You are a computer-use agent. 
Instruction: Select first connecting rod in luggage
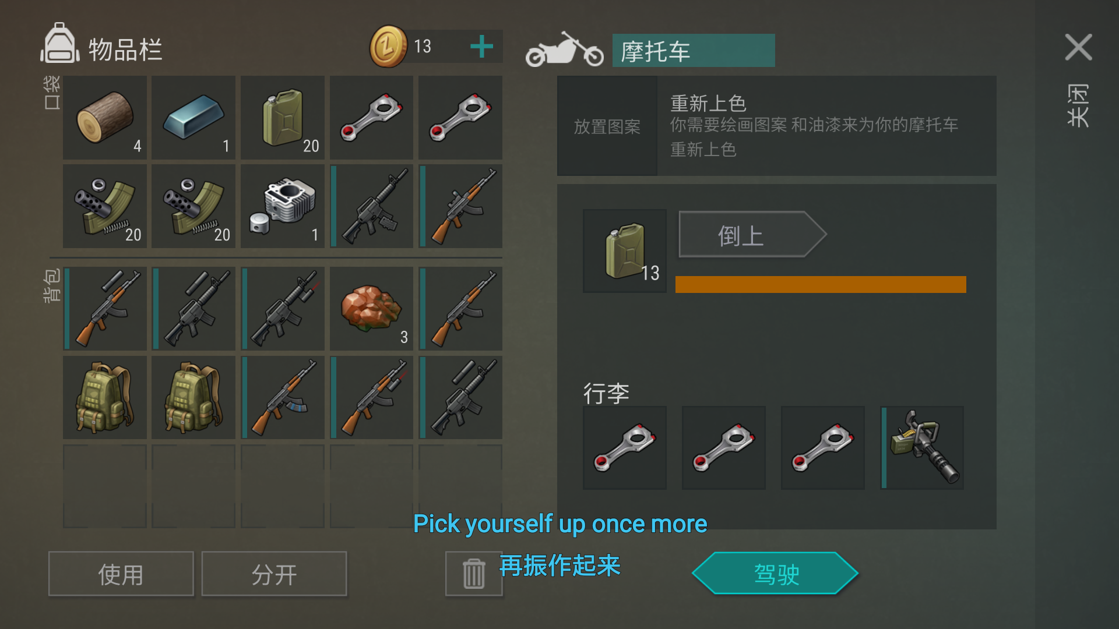point(625,448)
